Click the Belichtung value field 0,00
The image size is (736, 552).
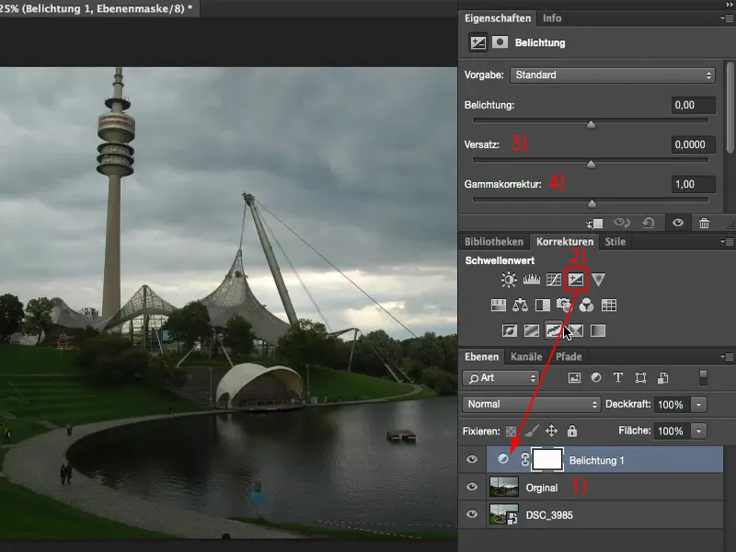694,105
